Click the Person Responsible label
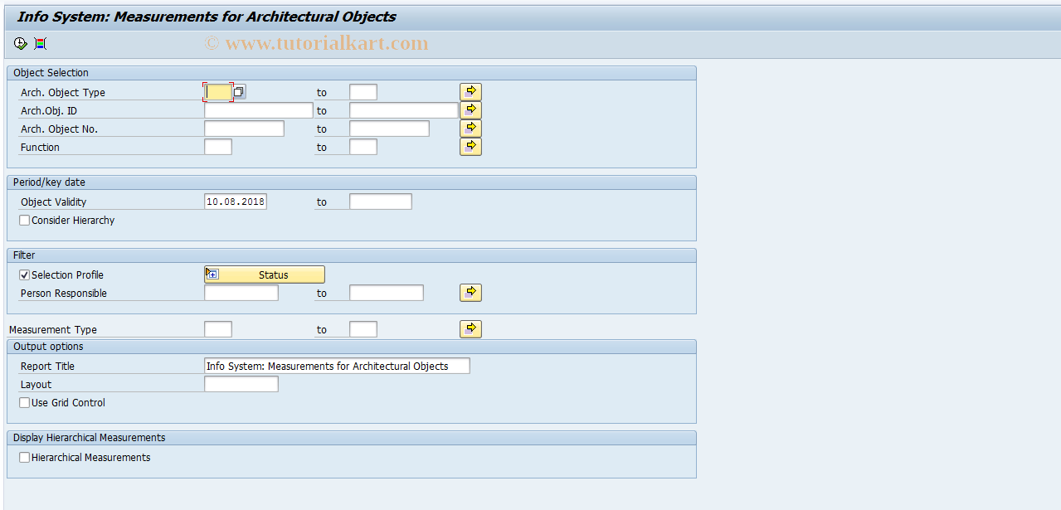Viewport: 1061px width, 510px height. coord(64,294)
